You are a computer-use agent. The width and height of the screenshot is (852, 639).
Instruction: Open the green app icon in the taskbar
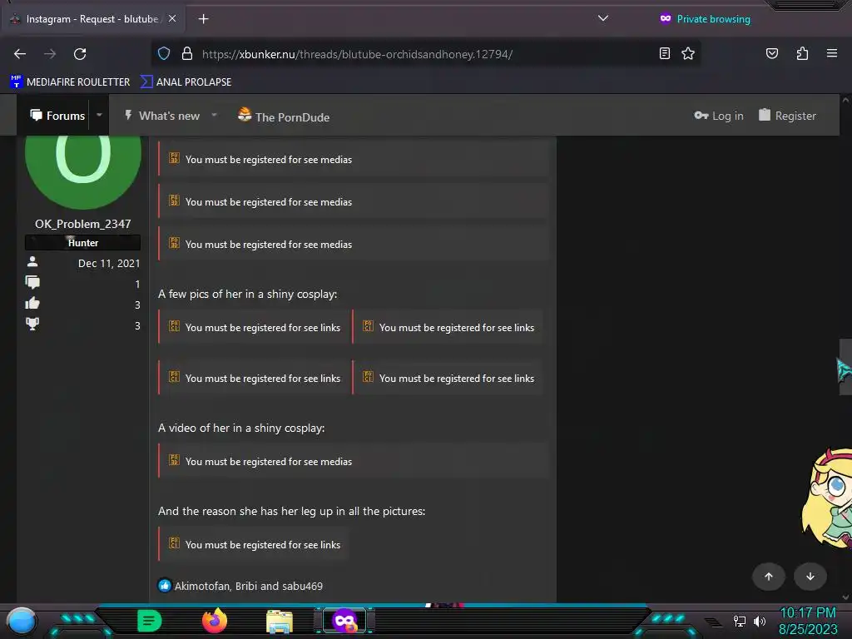pyautogui.click(x=150, y=621)
